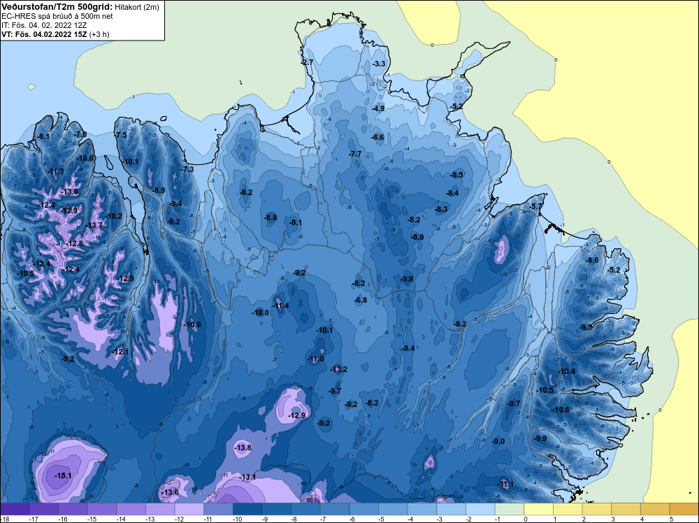Select the -12.1 temperature label
The height and width of the screenshot is (523, 699).
coord(120,352)
